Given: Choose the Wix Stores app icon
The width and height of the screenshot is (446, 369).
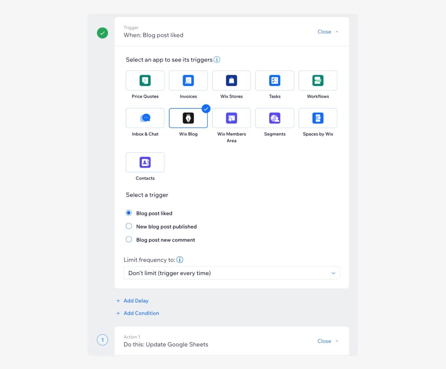Looking at the screenshot, I should [231, 80].
